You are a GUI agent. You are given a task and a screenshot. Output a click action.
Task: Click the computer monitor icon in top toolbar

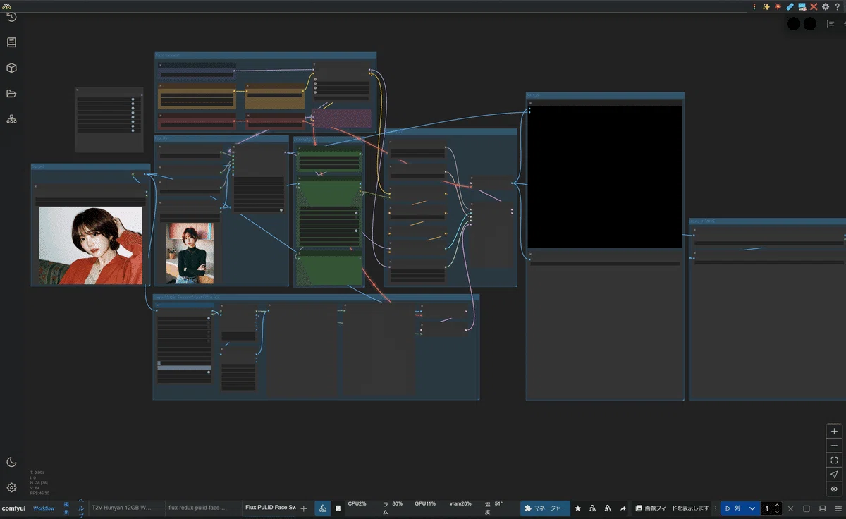coord(802,6)
